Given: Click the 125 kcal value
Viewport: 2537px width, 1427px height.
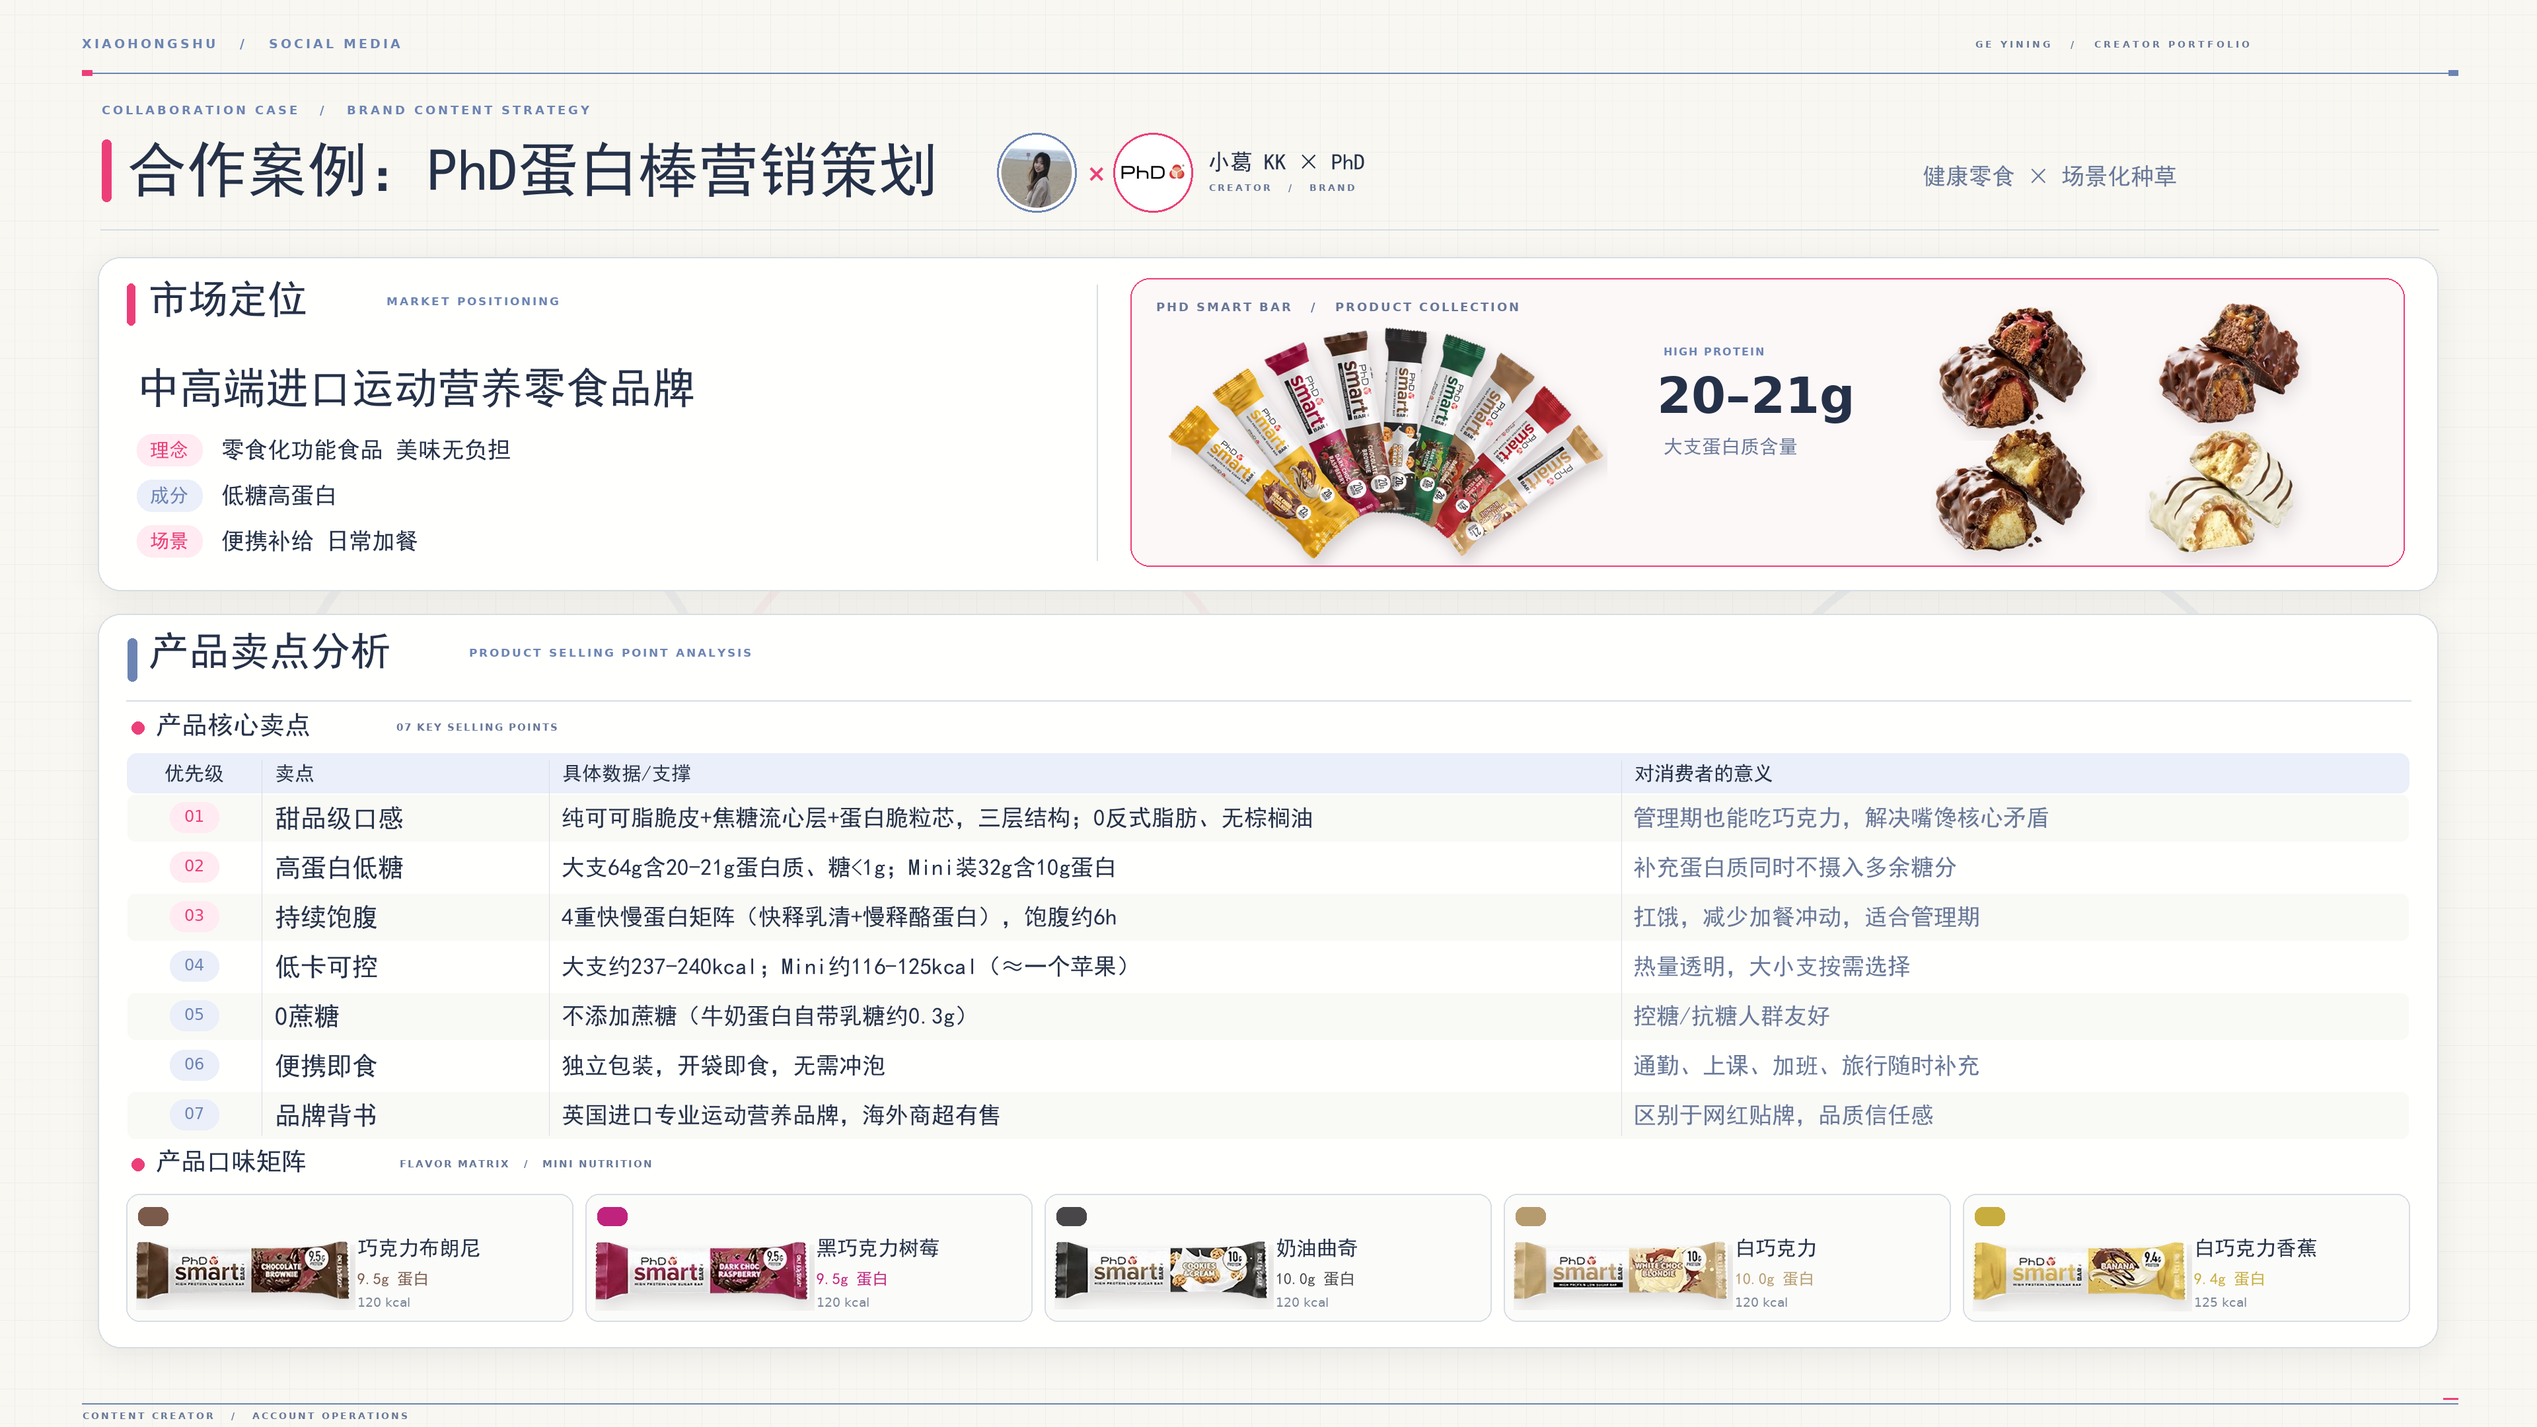Looking at the screenshot, I should tap(2220, 1302).
